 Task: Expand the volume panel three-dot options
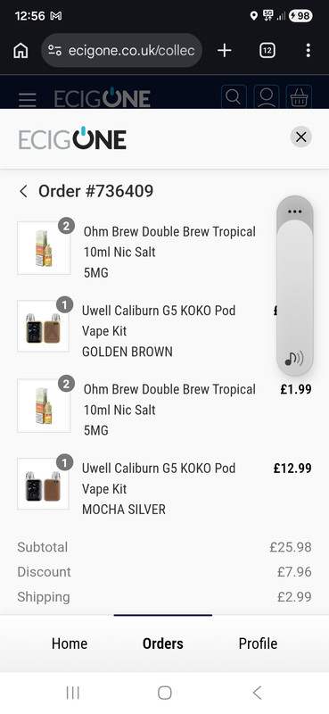pos(294,212)
